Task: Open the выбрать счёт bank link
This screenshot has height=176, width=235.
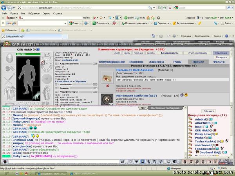Action: click(70, 60)
